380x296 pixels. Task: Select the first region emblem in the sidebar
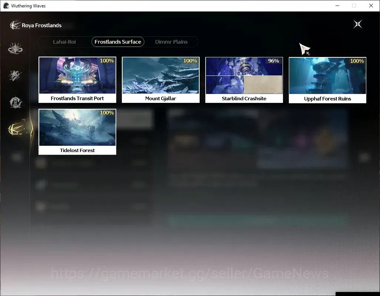(x=15, y=48)
